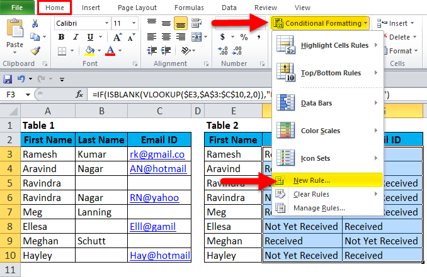The height and width of the screenshot is (277, 427).
Task: Expand the Font Color dropdown arrow
Action: (120, 51)
